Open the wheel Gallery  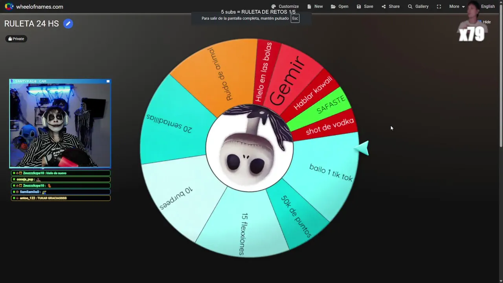tap(418, 6)
